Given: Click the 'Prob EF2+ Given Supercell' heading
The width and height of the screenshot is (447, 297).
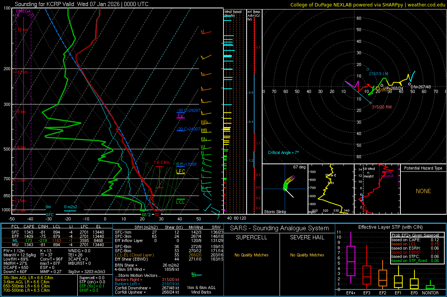Looking at the screenshot, I should [415, 235].
